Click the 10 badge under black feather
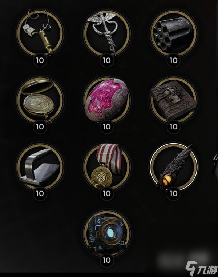218x277 pixels. click(173, 194)
